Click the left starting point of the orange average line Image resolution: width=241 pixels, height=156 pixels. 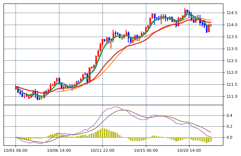point(57,92)
